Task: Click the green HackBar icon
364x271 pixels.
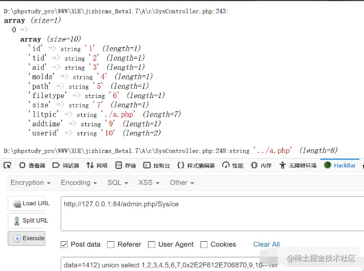Action: [327, 165]
